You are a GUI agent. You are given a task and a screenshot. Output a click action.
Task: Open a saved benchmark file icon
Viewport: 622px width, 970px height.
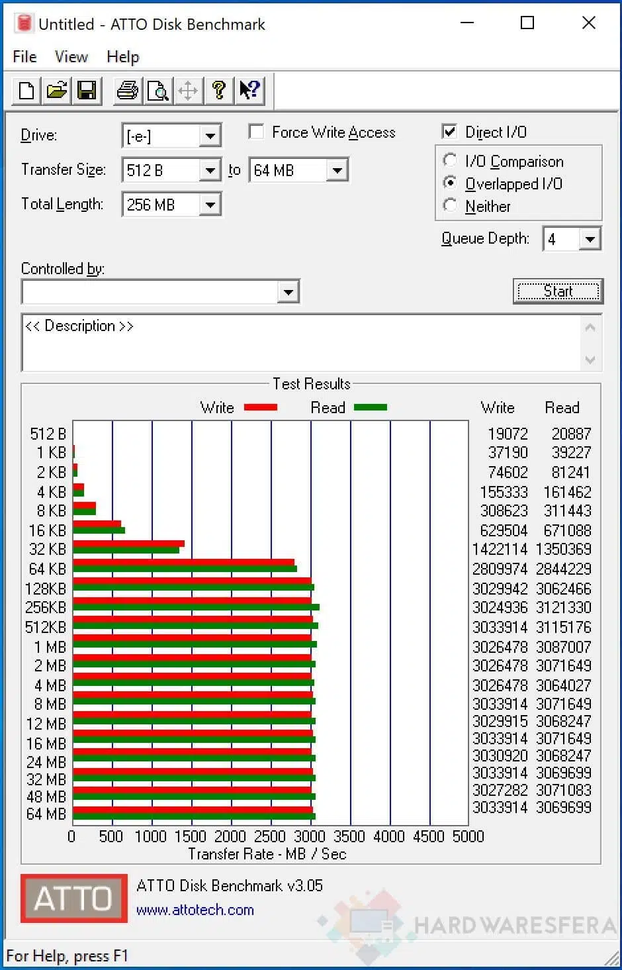[x=57, y=90]
